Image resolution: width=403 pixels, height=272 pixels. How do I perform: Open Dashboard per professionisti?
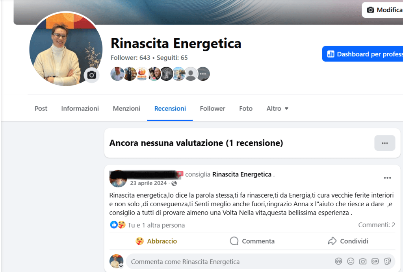coord(363,54)
